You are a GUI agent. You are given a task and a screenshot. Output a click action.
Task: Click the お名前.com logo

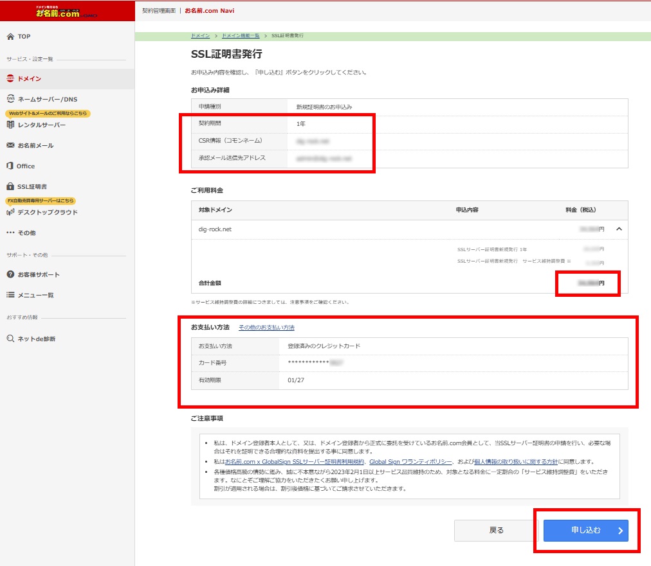click(x=67, y=11)
